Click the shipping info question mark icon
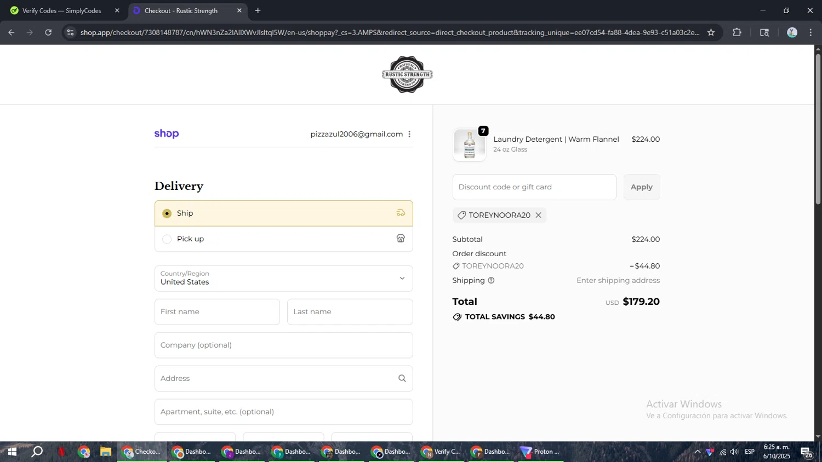The image size is (822, 462). pyautogui.click(x=491, y=280)
